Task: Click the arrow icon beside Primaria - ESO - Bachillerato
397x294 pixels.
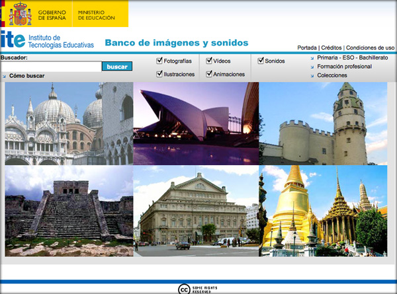Action: [312, 58]
